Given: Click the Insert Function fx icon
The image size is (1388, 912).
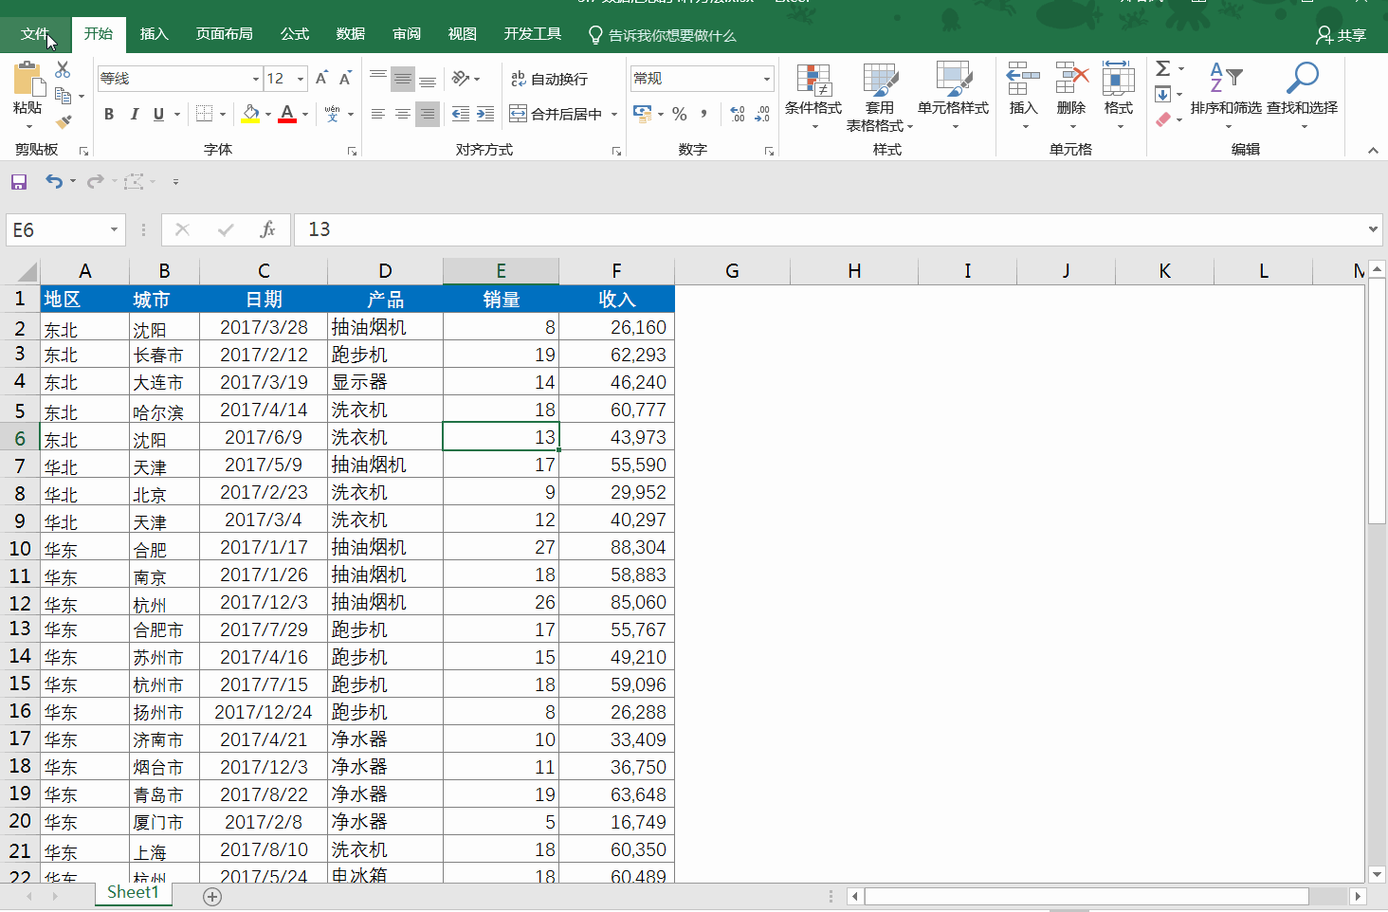Looking at the screenshot, I should click(267, 229).
